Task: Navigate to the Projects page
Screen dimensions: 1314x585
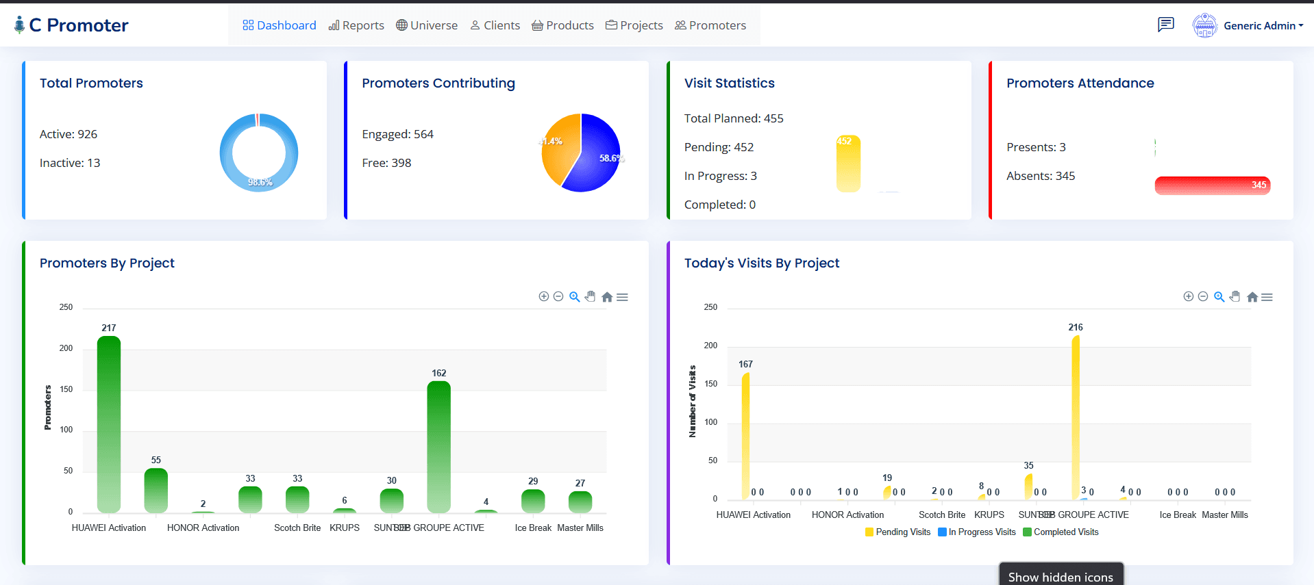Action: coord(634,25)
